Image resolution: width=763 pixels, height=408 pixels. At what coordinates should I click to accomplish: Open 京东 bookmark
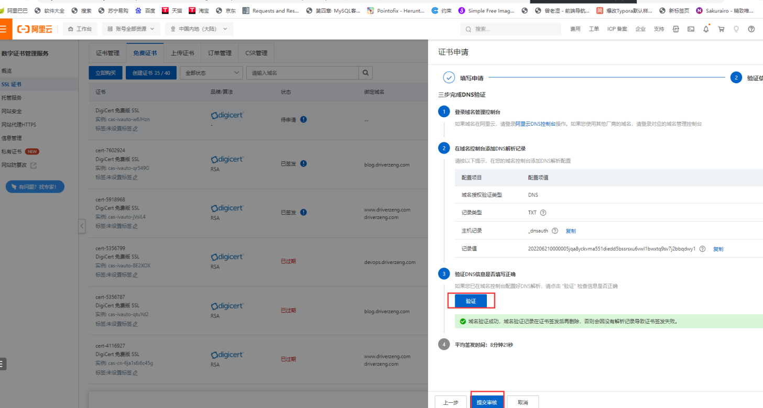click(226, 10)
